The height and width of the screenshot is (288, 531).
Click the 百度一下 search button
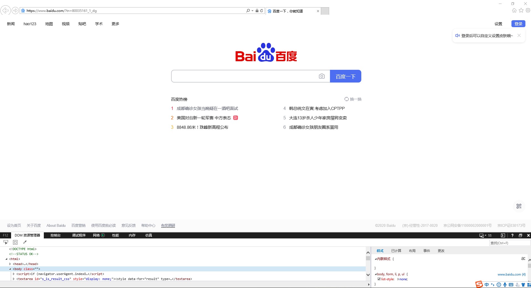345,76
